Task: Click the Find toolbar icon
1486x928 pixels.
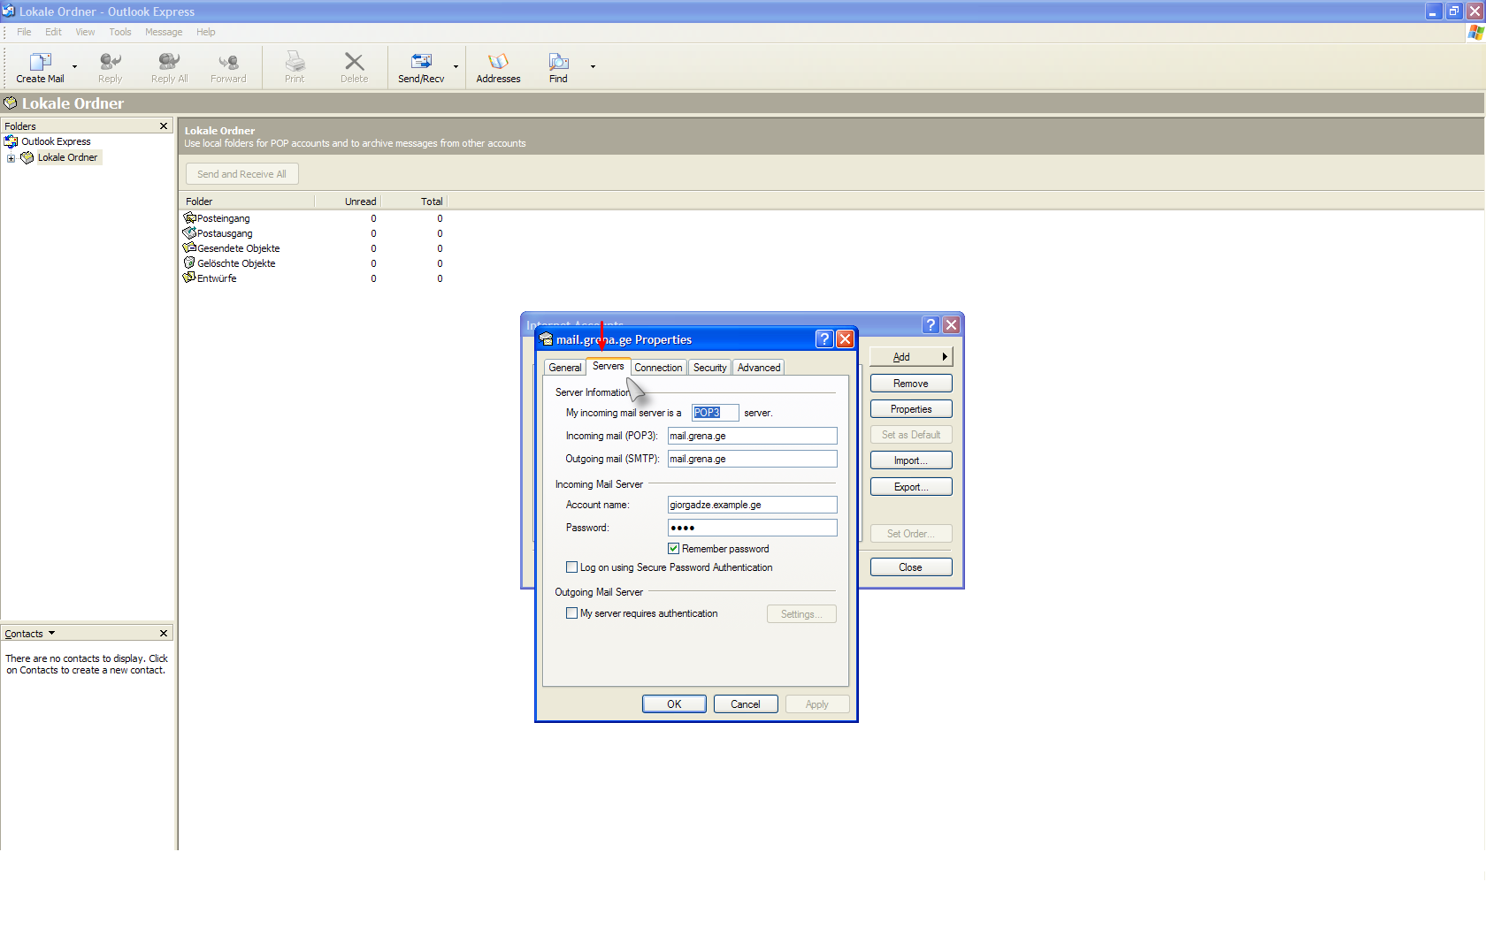Action: (x=558, y=63)
